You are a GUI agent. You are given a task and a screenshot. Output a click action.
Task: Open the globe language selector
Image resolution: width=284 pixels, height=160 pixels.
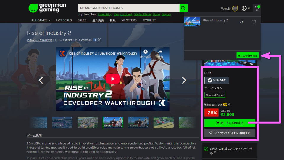(x=244, y=8)
